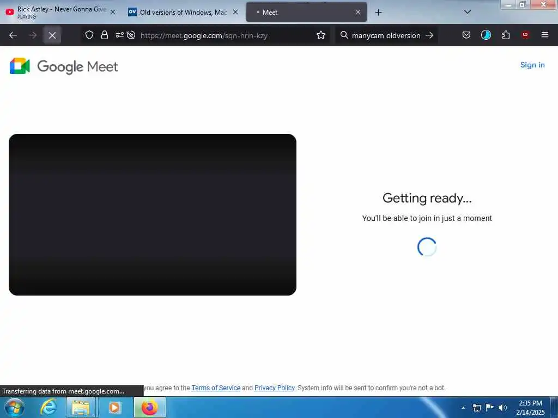The width and height of the screenshot is (558, 418).
Task: Close the Rick Astley tab
Action: tap(113, 12)
